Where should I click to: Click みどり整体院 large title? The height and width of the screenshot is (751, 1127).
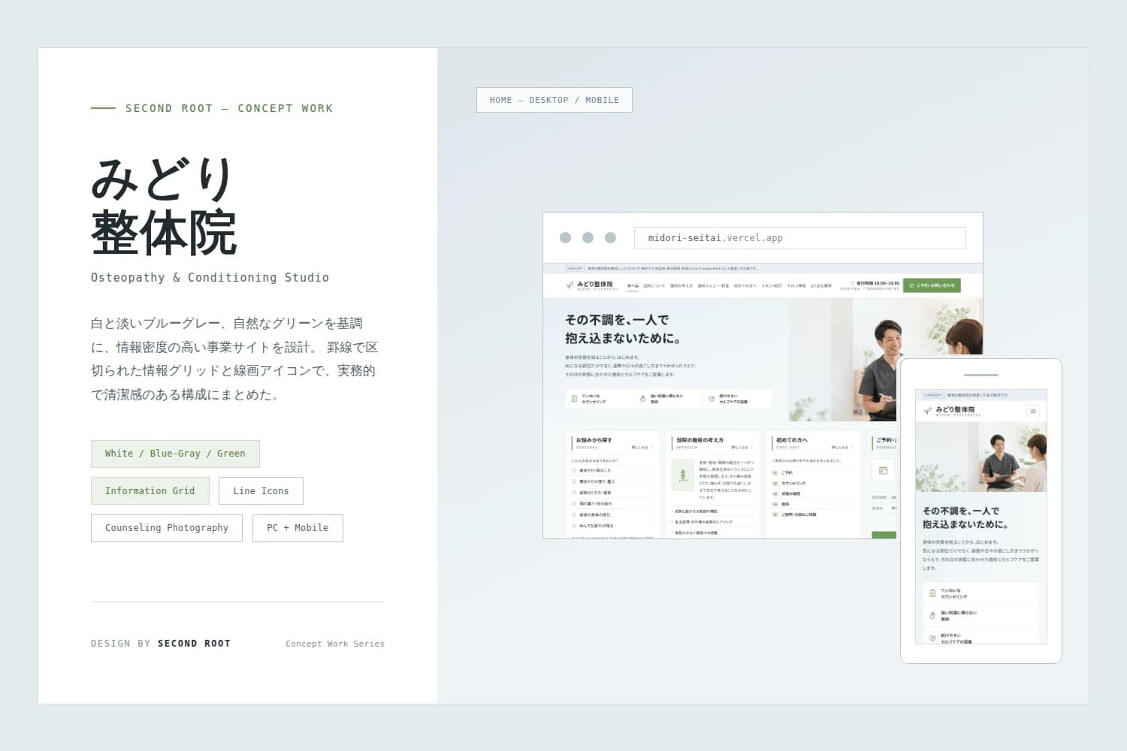coord(164,207)
